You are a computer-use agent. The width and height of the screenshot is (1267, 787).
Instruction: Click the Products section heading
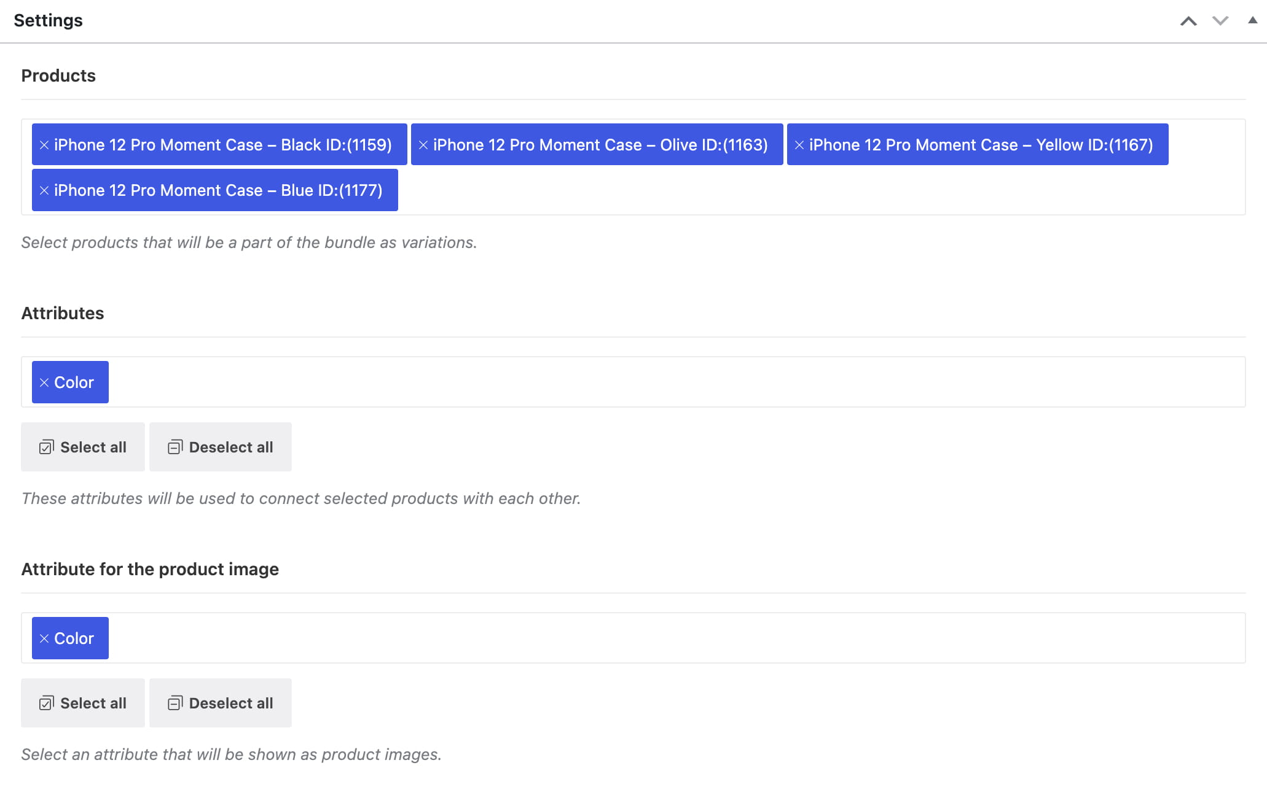coord(58,76)
